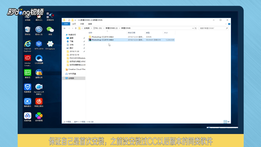Open the 清理垃圾 desktop icon
The width and height of the screenshot is (261, 147).
(39, 74)
